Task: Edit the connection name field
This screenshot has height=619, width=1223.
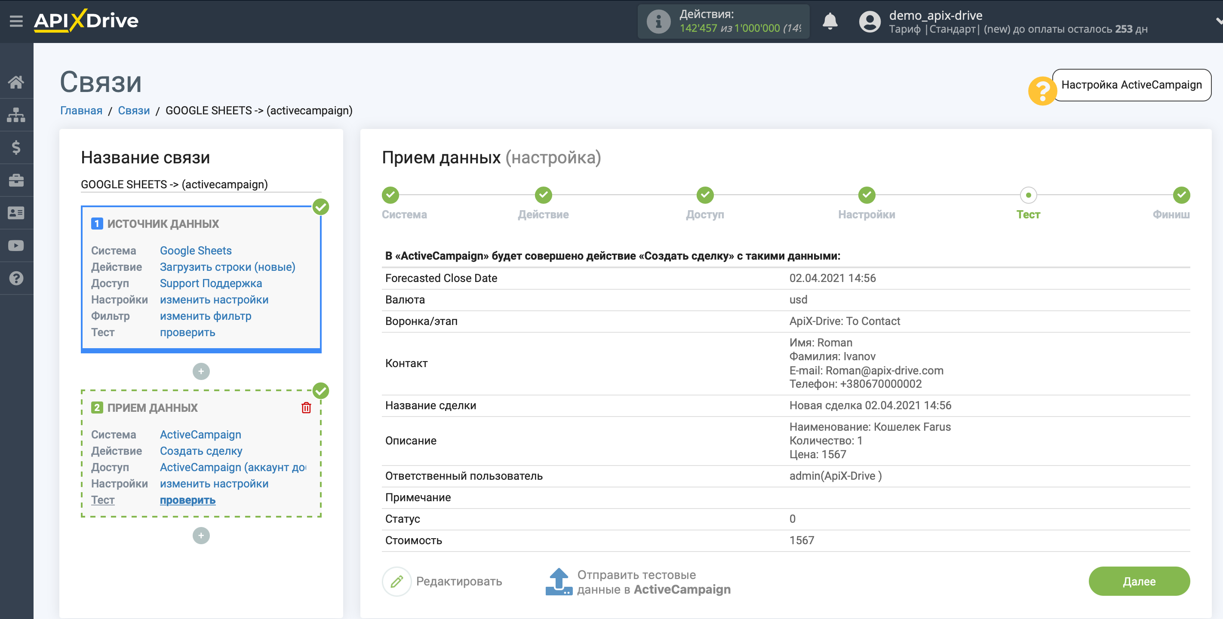Action: 201,185
